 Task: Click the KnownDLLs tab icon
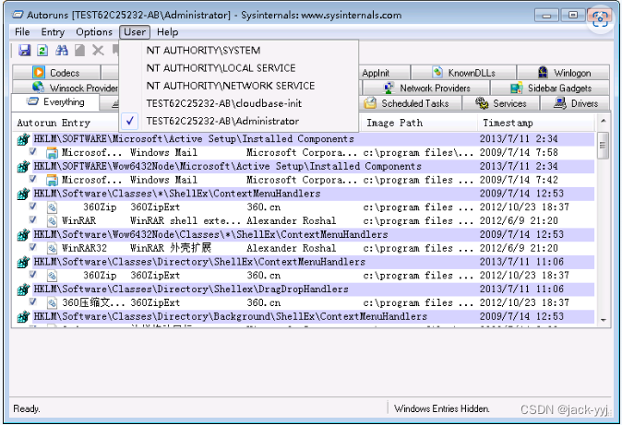[x=437, y=72]
